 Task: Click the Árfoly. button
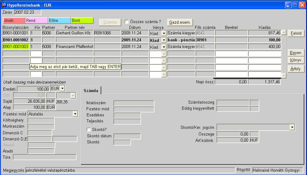[296, 69]
